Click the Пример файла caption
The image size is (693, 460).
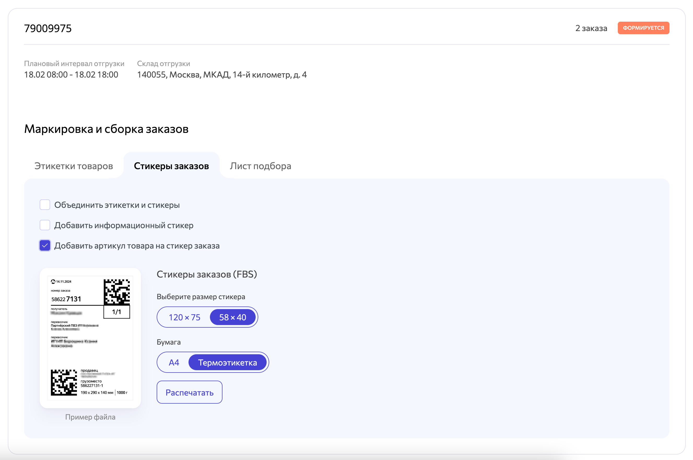(x=90, y=417)
